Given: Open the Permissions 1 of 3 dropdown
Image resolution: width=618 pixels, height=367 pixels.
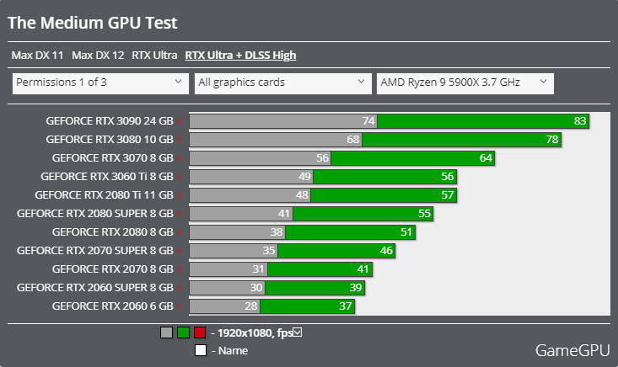Looking at the screenshot, I should coord(100,83).
